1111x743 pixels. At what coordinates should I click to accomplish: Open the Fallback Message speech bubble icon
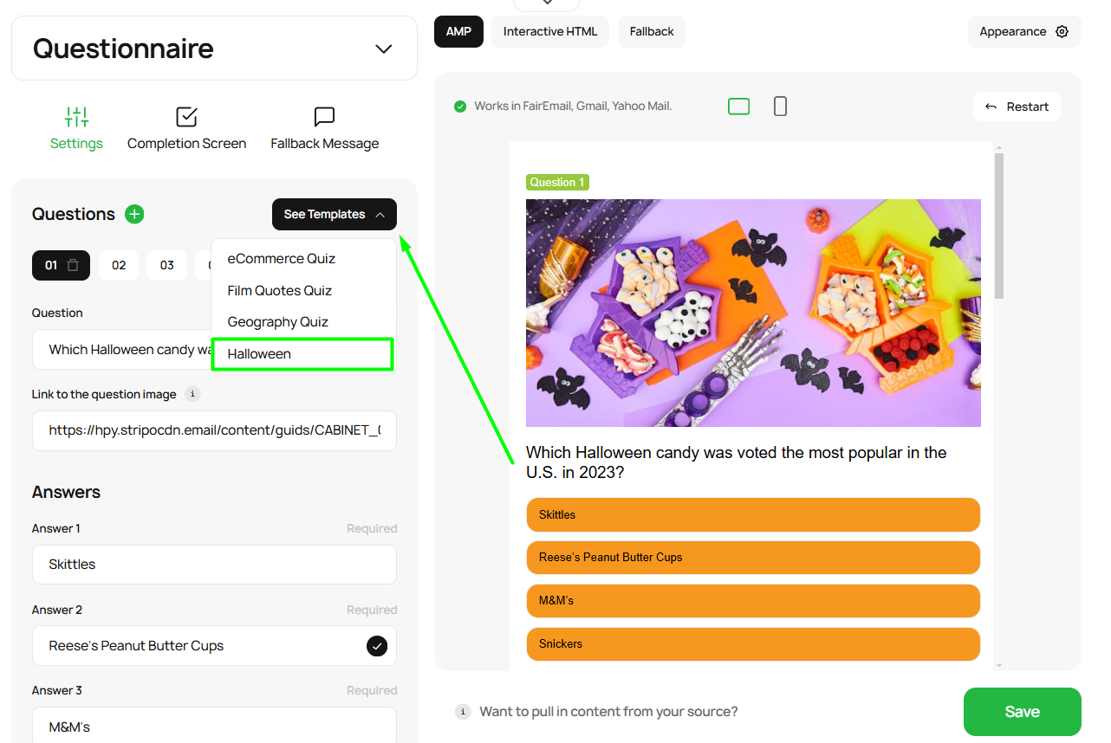(324, 117)
